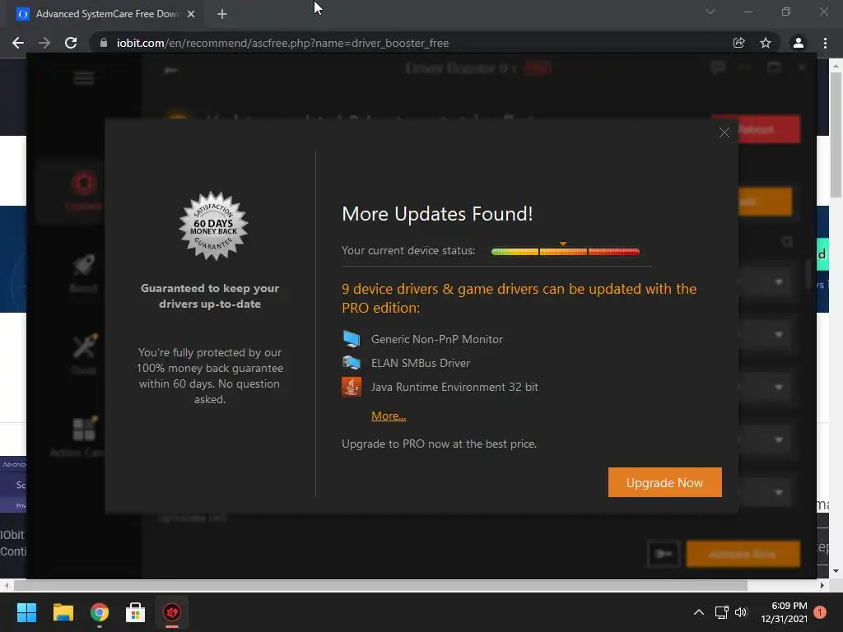Open a new browser tab
This screenshot has height=632, width=843.
coord(222,14)
